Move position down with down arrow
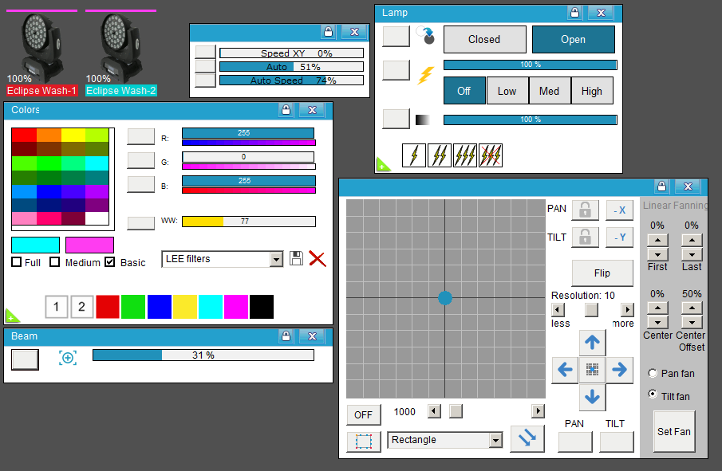This screenshot has width=722, height=471. tap(592, 397)
